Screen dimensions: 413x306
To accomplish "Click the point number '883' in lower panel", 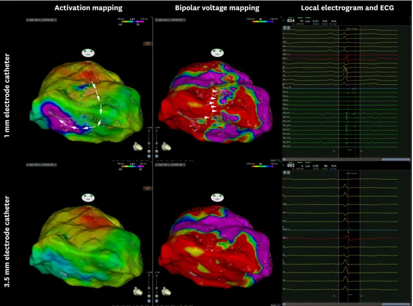I will [291, 166].
